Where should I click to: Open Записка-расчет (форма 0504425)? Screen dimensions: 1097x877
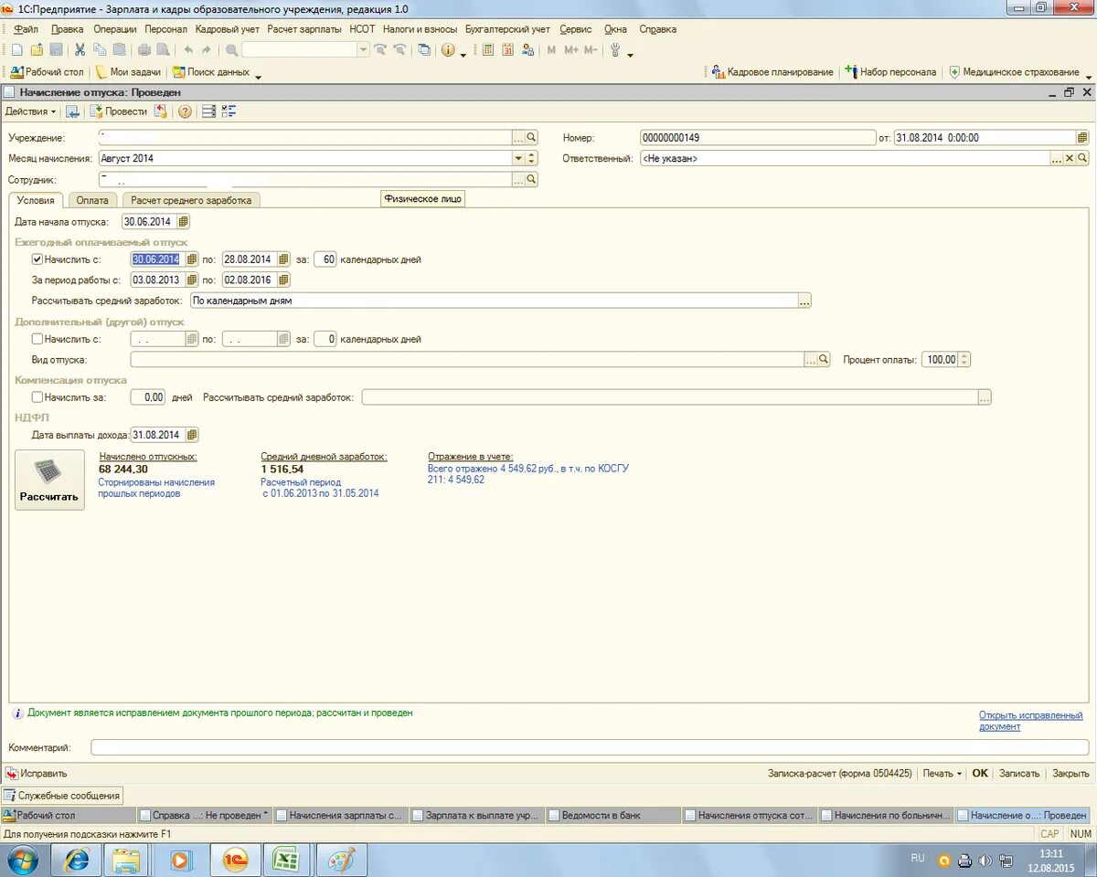click(839, 774)
